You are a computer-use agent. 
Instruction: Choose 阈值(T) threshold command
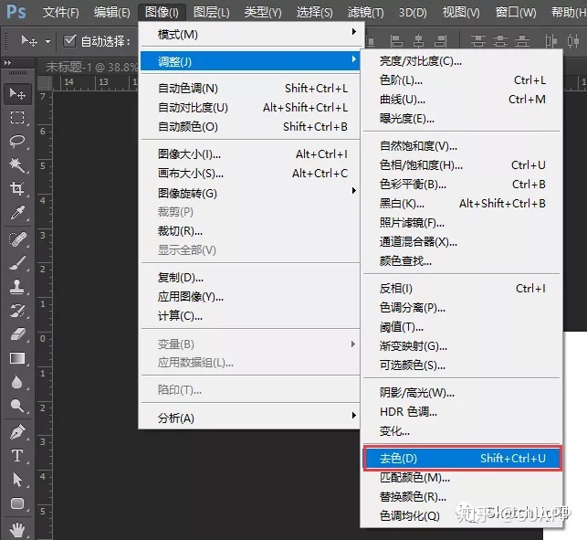tap(462, 327)
